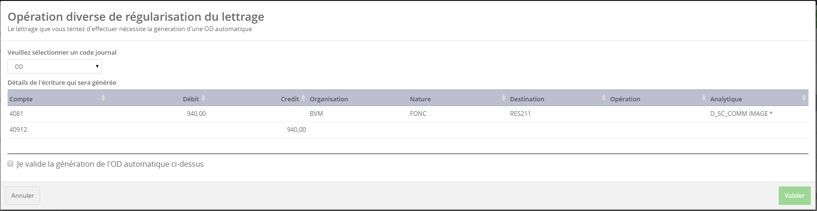Sort by Compte column arrow icon
Screen dimensions: 817x211
point(103,98)
